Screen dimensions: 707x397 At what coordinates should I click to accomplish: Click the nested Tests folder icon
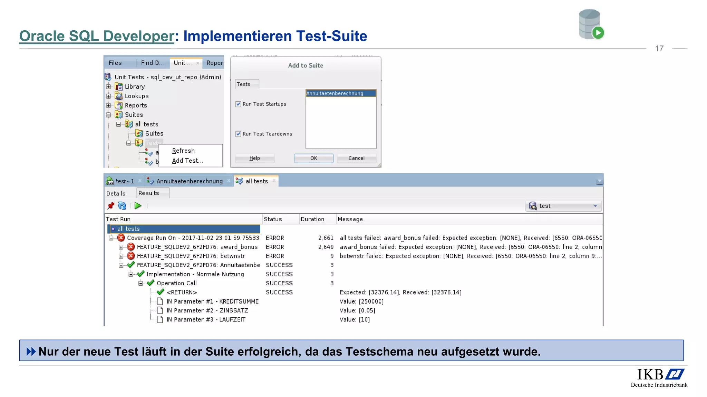click(x=139, y=143)
